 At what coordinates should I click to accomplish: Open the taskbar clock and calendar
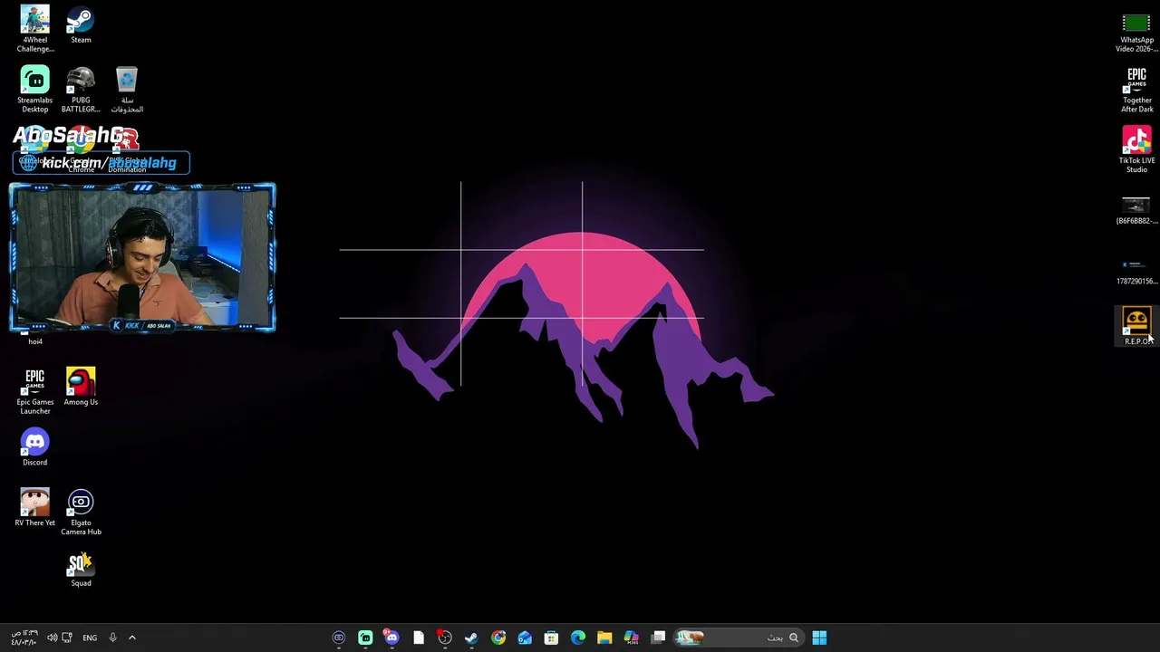pyautogui.click(x=24, y=638)
